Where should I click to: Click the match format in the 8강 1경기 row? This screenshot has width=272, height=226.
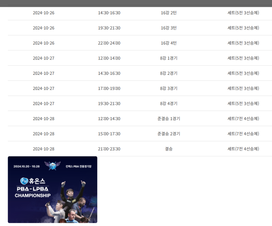[243, 58]
